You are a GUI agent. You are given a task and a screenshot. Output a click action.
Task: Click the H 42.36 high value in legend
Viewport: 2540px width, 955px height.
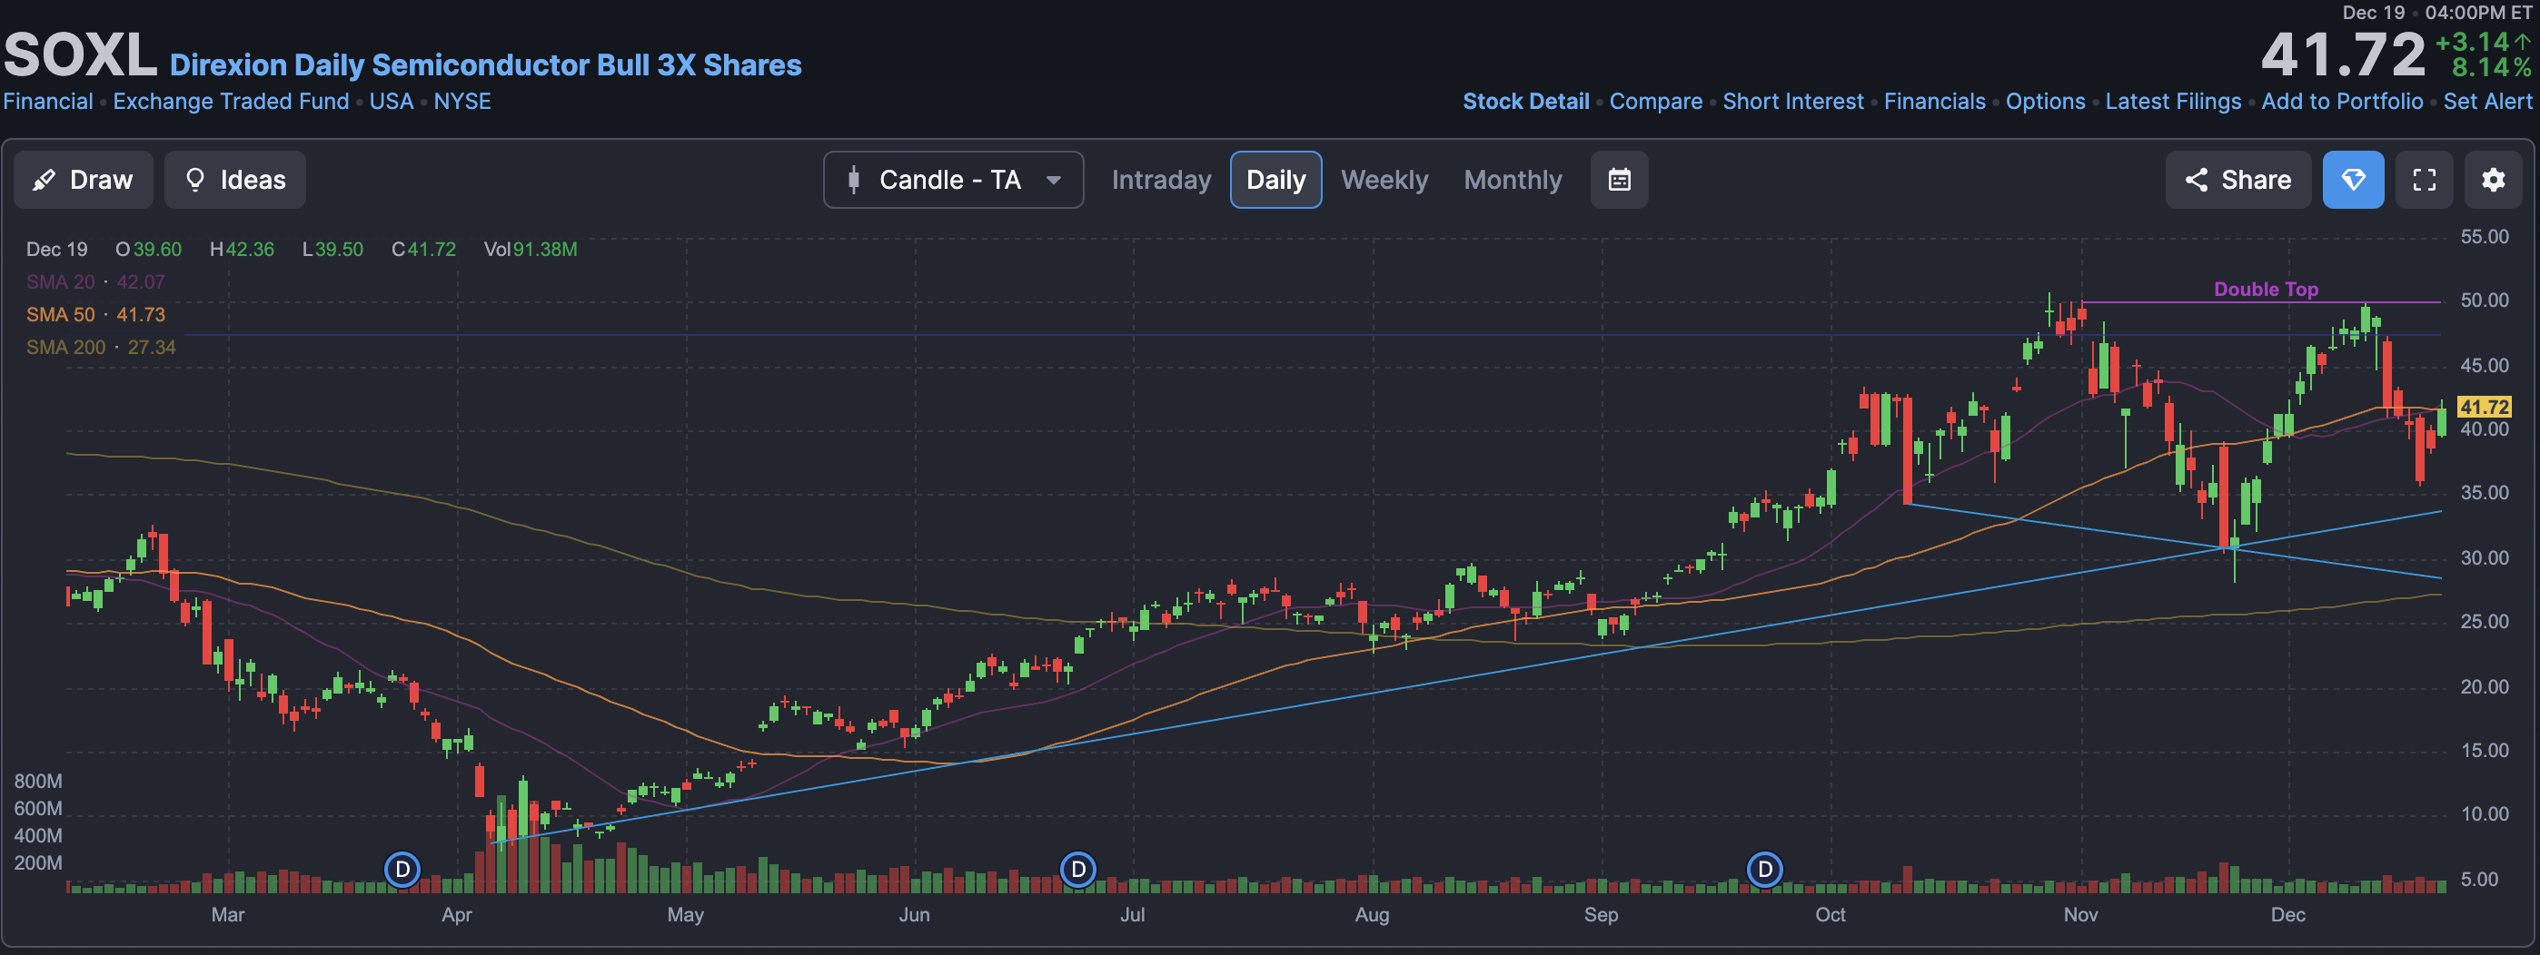tap(242, 250)
